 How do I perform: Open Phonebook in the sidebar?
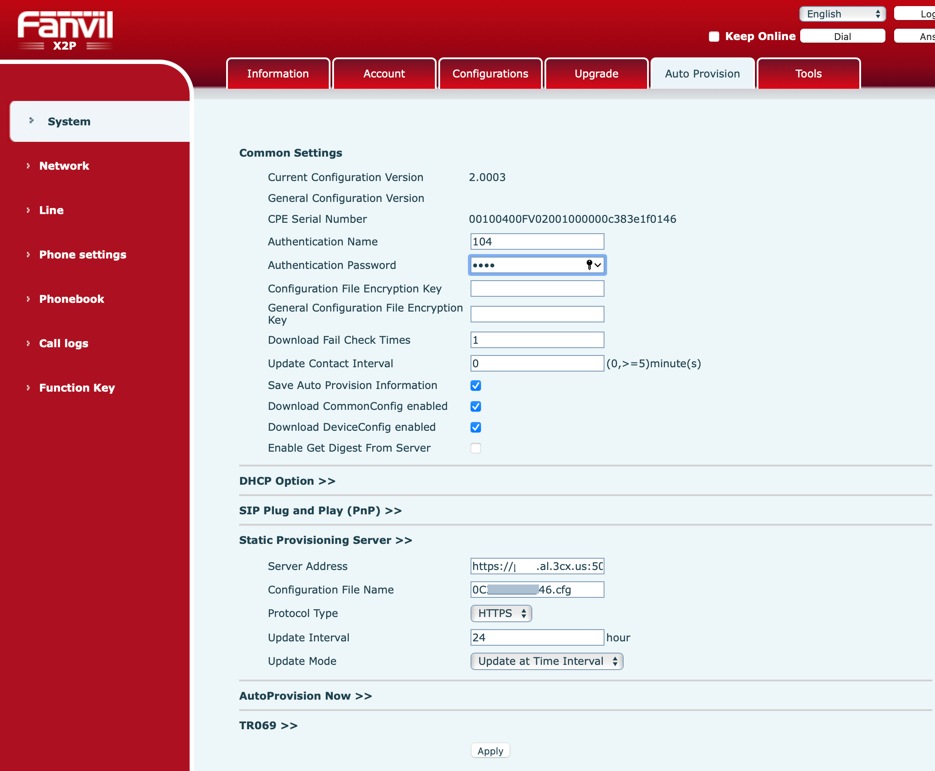(71, 299)
